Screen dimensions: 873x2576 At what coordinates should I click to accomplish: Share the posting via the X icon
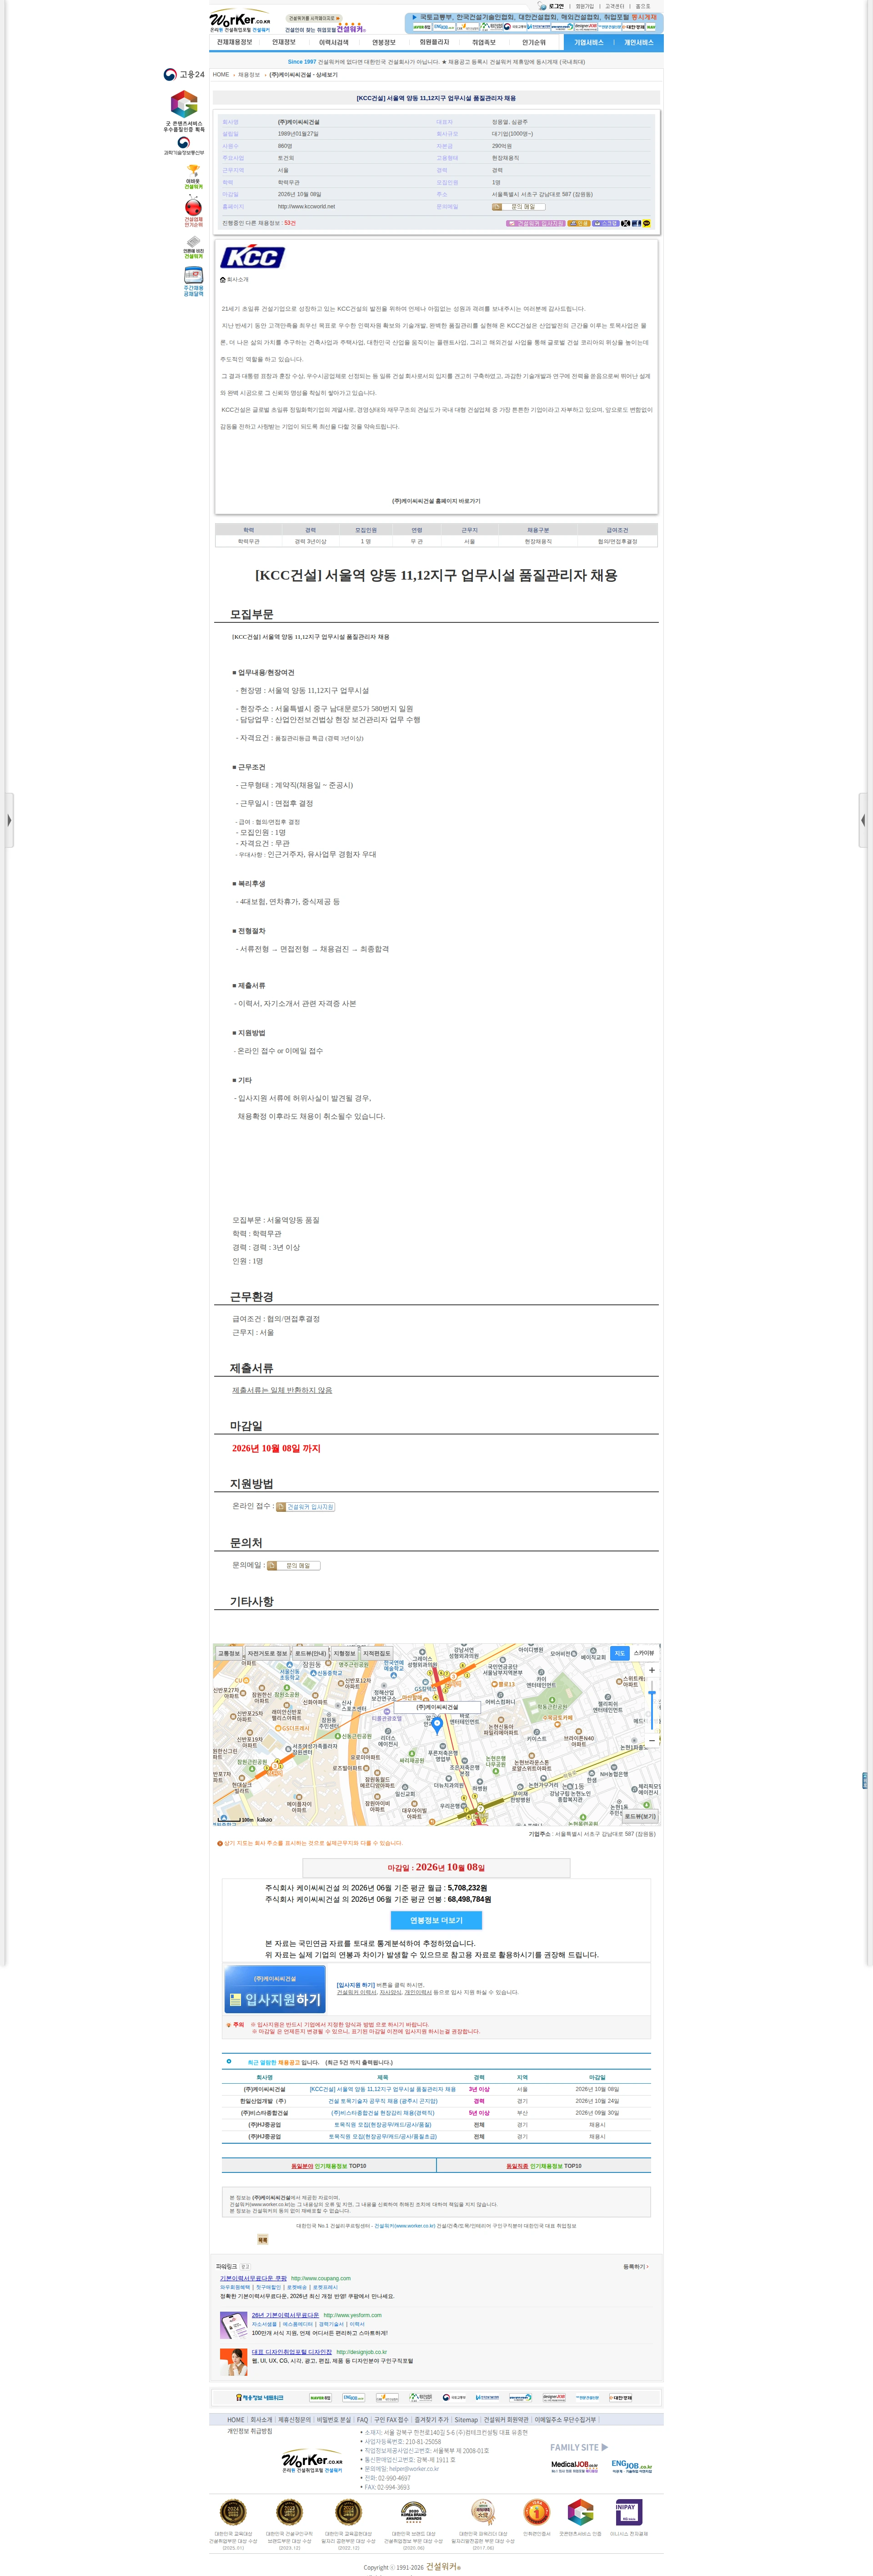[625, 224]
